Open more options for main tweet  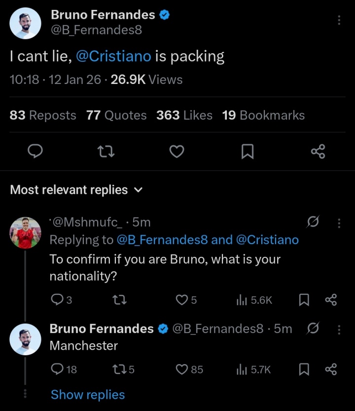(x=339, y=20)
